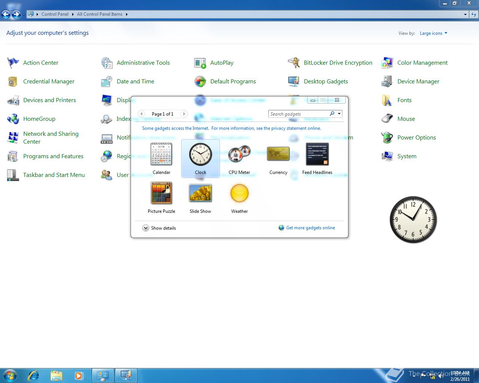This screenshot has height=383, width=479.
Task: Open the gadget search options dropdown arrow
Action: click(x=339, y=114)
